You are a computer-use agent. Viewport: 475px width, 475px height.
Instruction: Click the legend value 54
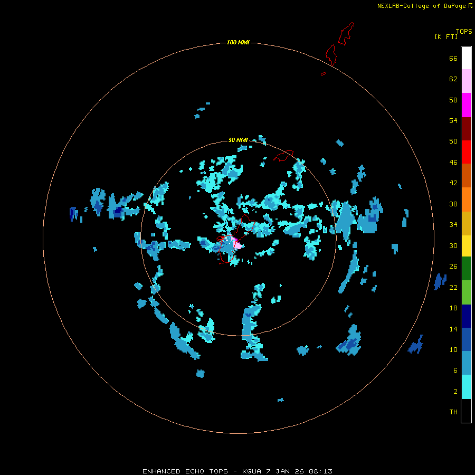click(x=453, y=120)
